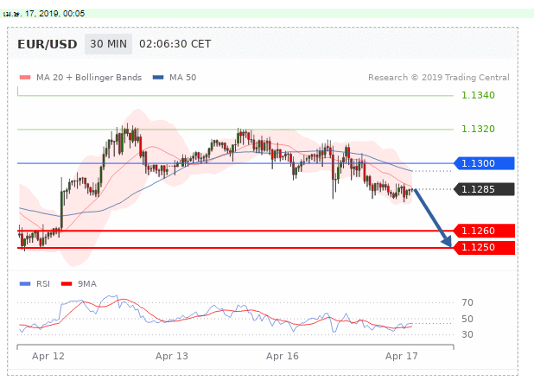Click the RSI legend label

[43, 284]
